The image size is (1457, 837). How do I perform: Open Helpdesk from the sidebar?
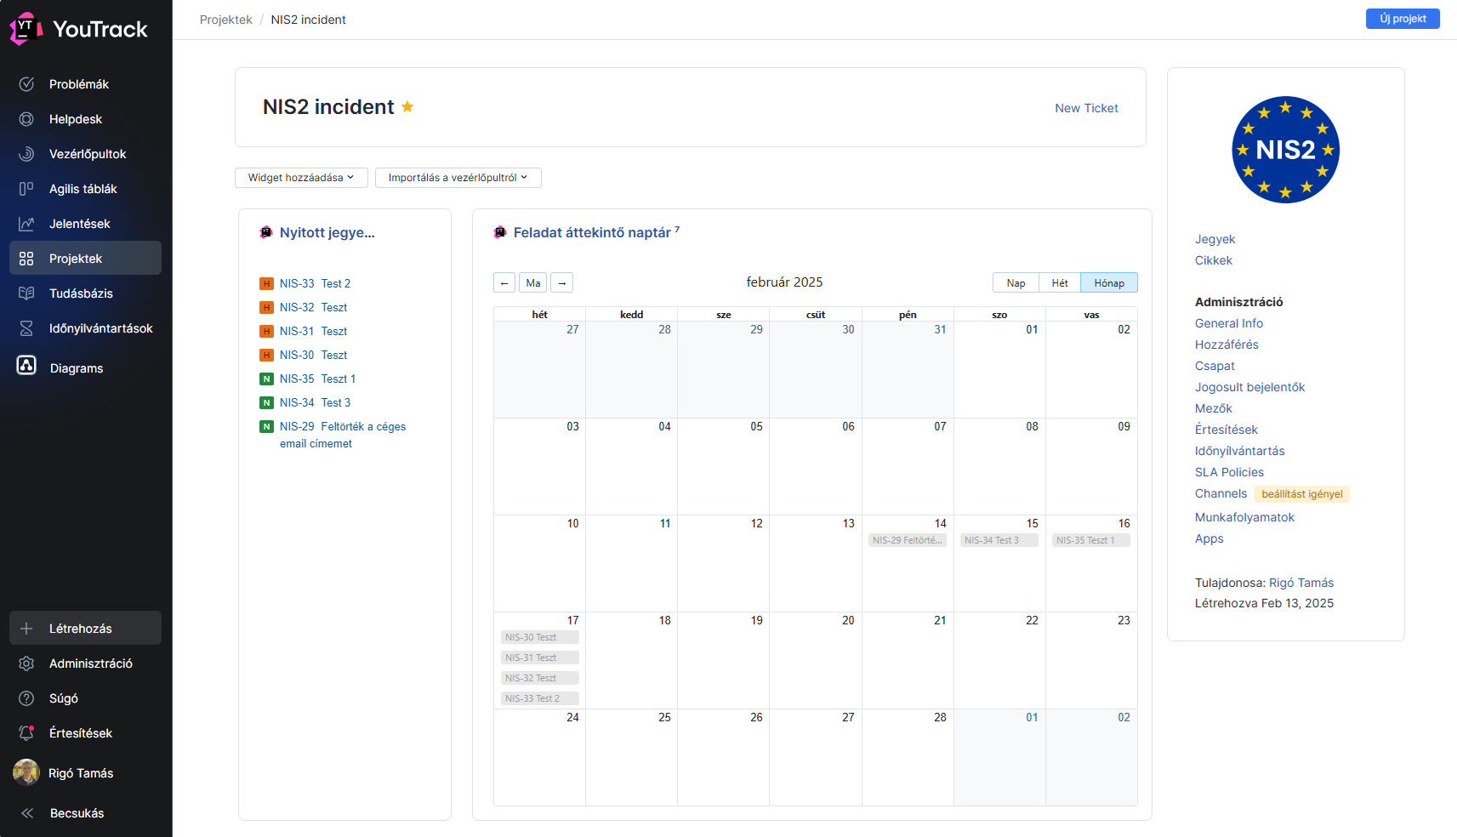tap(75, 119)
